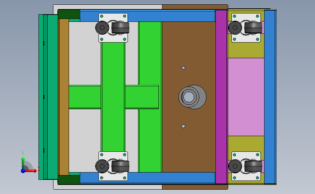
Task: Select the small hole below the central hub
Action: pos(183,126)
